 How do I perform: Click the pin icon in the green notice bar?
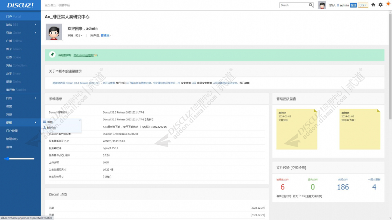[x=52, y=55]
